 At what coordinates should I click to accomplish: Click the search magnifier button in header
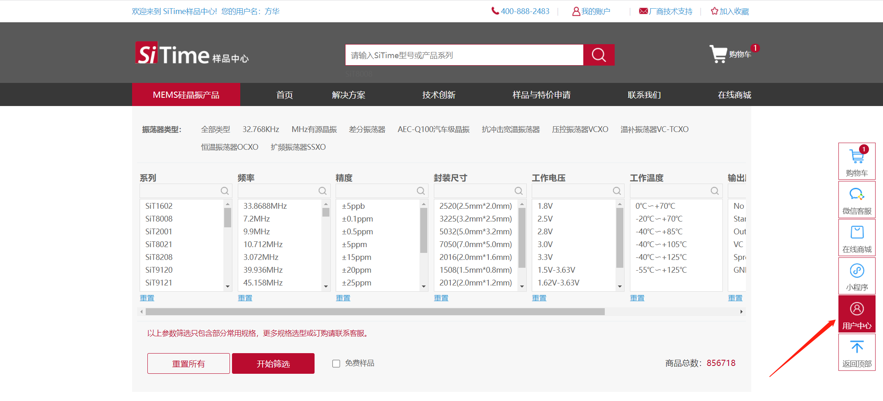(599, 55)
